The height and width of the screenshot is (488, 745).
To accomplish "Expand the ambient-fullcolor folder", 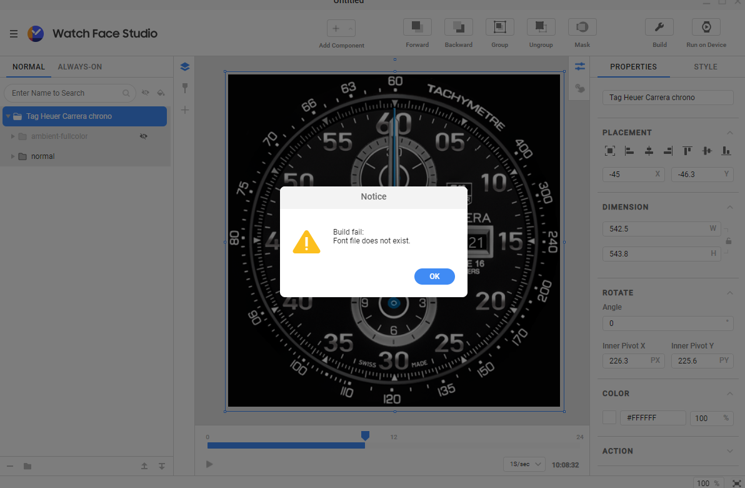I will (x=13, y=136).
